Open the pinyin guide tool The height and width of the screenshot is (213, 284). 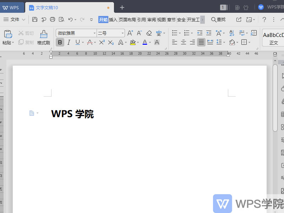tap(159, 33)
